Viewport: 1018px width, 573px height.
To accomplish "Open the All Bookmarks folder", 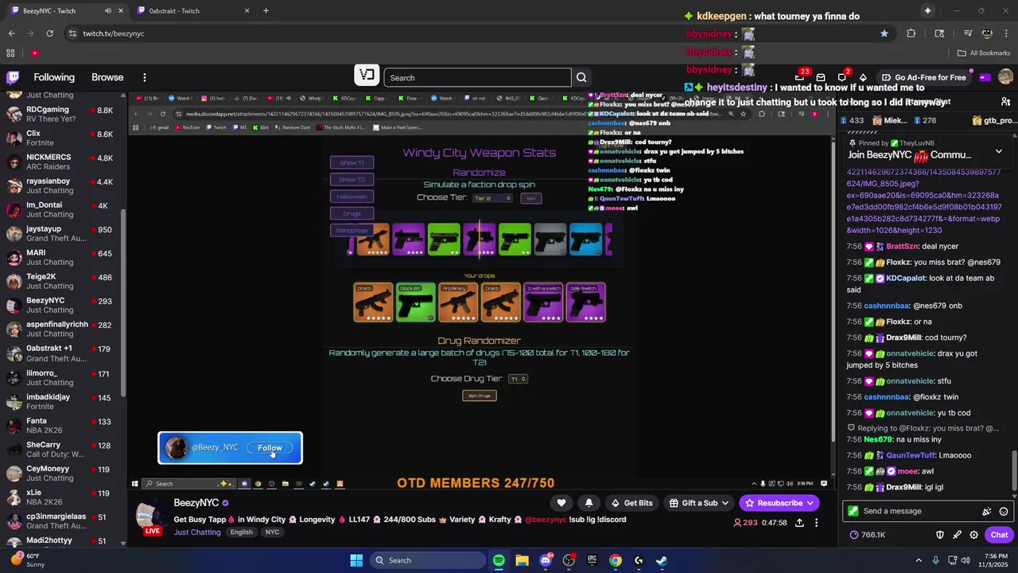I will tap(984, 53).
